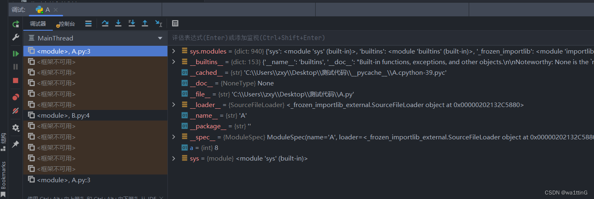The height and width of the screenshot is (199, 594).
Task: Click the Step Out icon
Action: pyautogui.click(x=145, y=24)
